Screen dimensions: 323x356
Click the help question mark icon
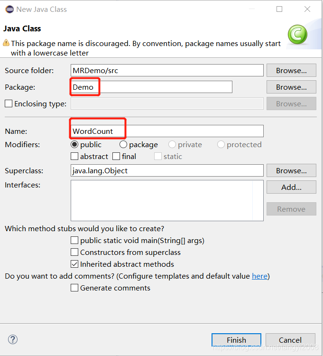(x=13, y=339)
